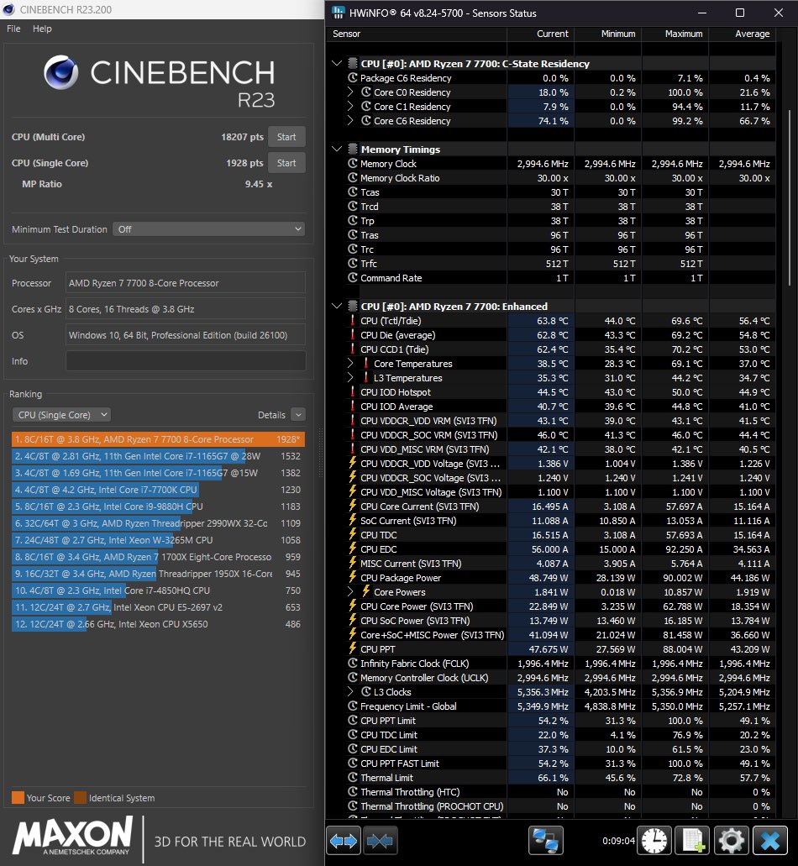This screenshot has height=866, width=798.
Task: Select ranking entry AMD Ryzen 7 7700 score 1928
Action: [x=158, y=439]
